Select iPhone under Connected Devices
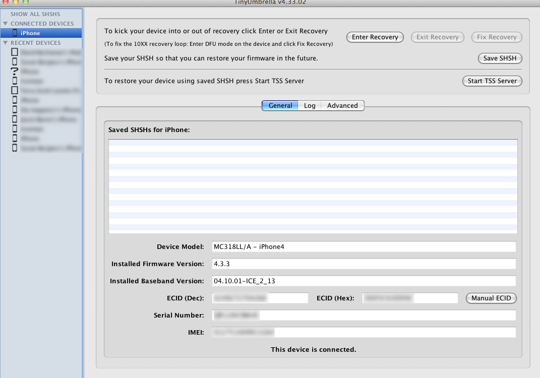The height and width of the screenshot is (378, 540). pyautogui.click(x=41, y=33)
